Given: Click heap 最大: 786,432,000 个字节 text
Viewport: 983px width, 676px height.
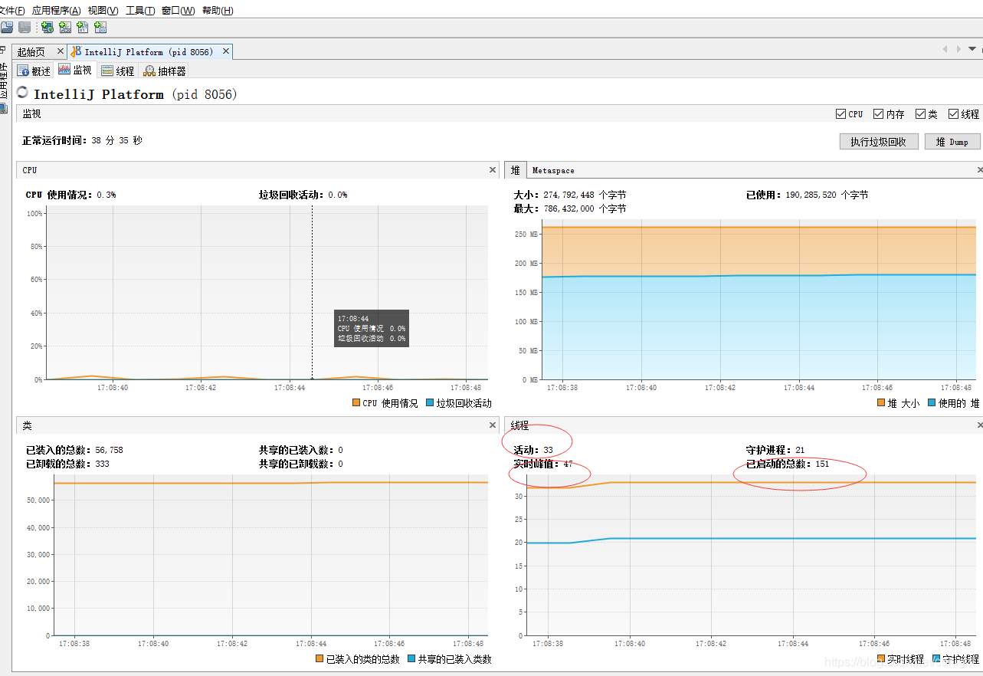Looking at the screenshot, I should (x=570, y=208).
